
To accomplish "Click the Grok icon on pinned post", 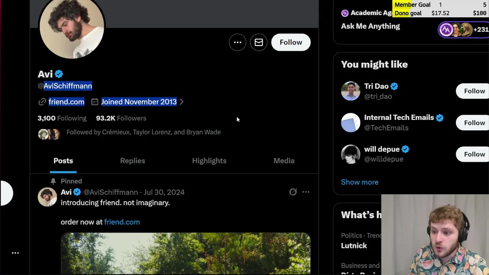I will click(293, 192).
